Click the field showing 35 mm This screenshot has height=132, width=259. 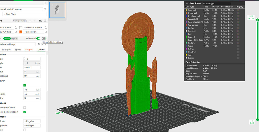(x=32, y=89)
